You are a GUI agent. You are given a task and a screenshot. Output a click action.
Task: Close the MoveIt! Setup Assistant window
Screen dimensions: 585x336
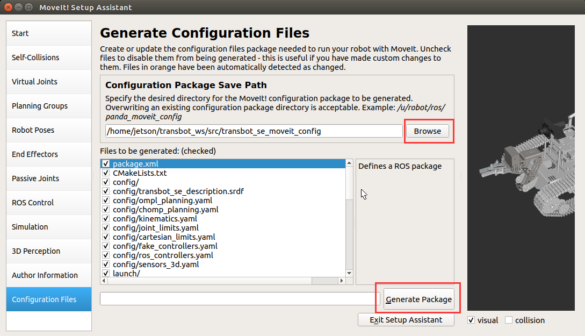[8, 7]
